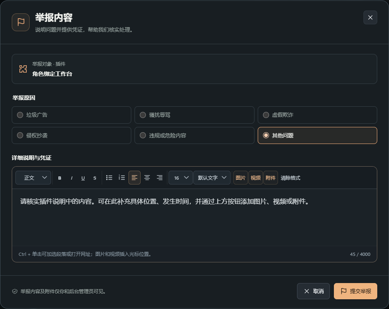The height and width of the screenshot is (309, 389).
Task: Select 垃圾广告 as report reason
Action: pos(71,115)
